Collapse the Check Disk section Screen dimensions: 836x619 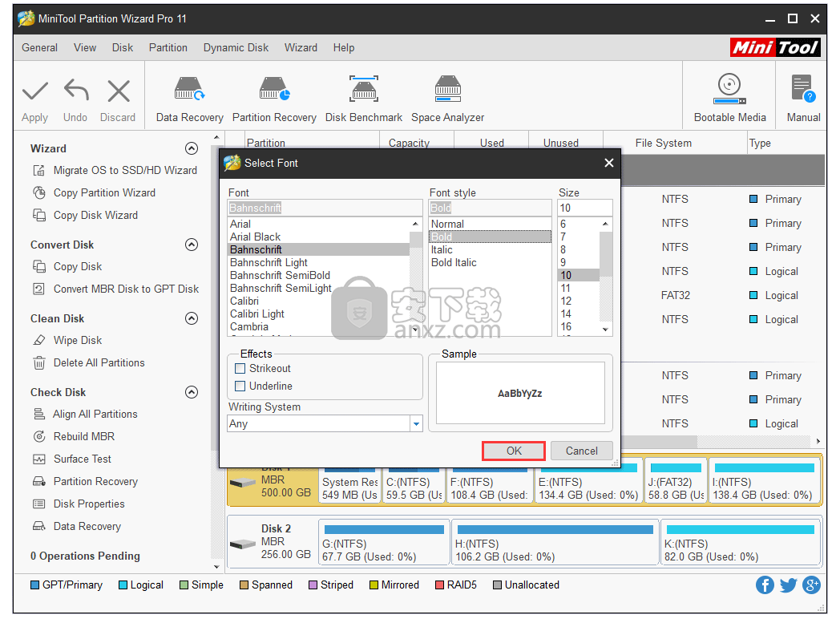click(192, 392)
